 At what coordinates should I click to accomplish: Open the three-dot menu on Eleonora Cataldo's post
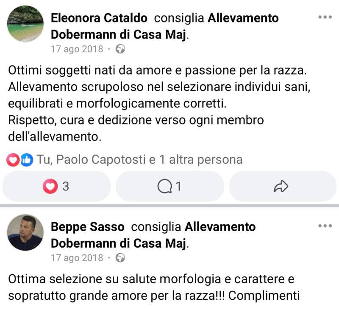click(x=325, y=17)
